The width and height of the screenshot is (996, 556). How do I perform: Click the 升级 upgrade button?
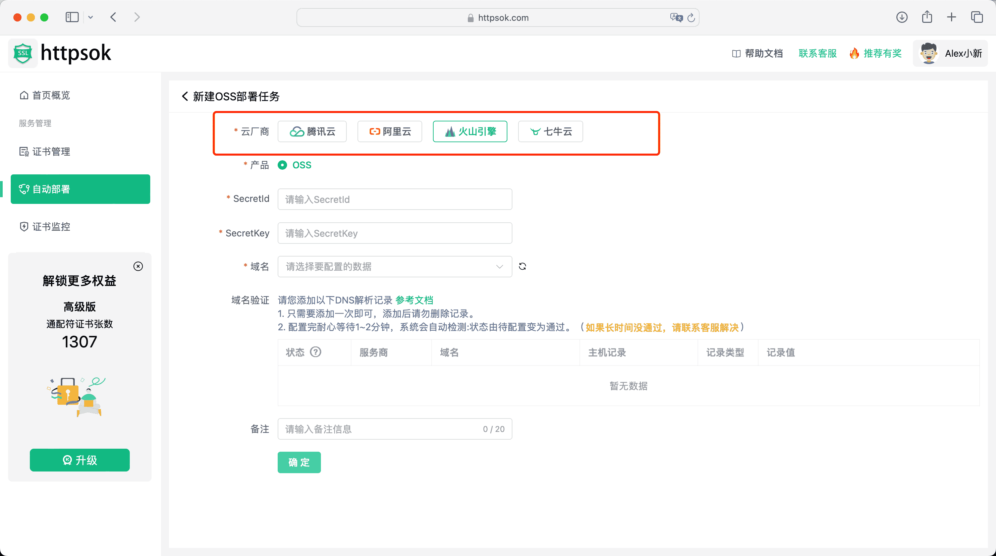click(x=79, y=460)
